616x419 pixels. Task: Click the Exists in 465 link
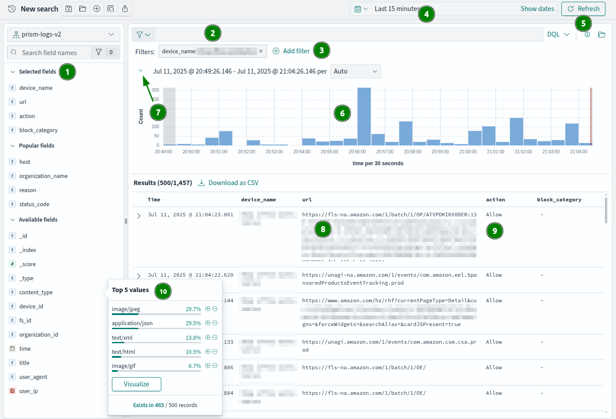click(x=148, y=405)
